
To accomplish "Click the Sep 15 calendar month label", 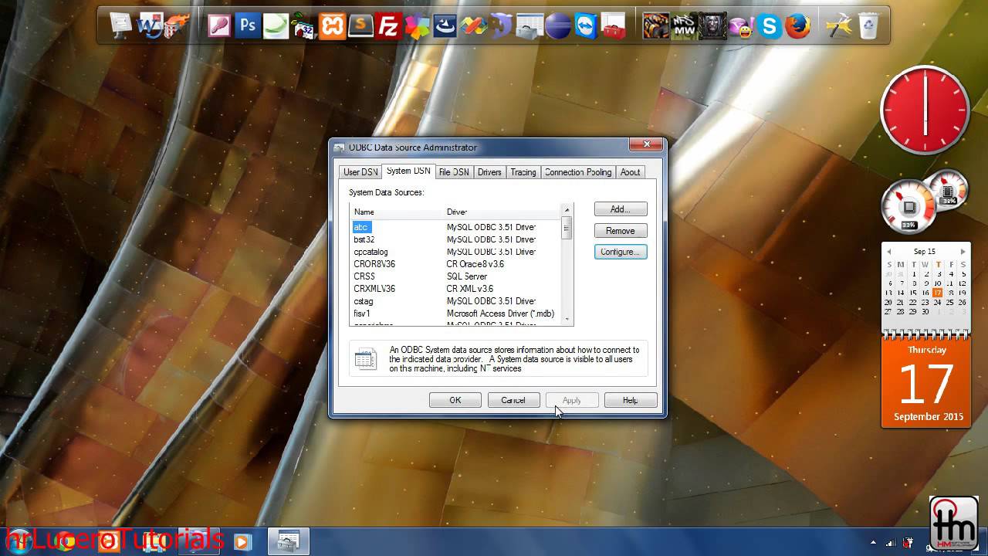I will point(925,252).
